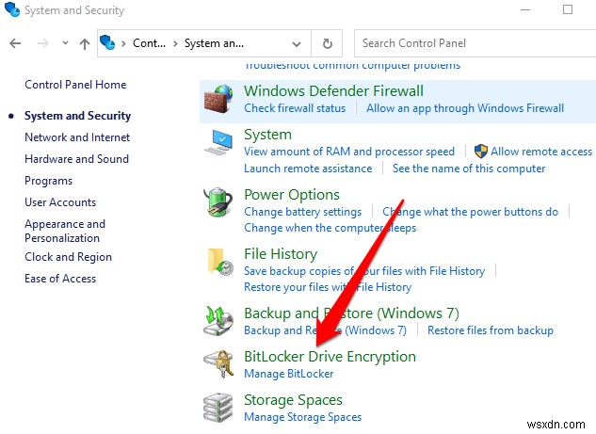The height and width of the screenshot is (434, 596).
Task: Open Programs category
Action: (x=48, y=181)
